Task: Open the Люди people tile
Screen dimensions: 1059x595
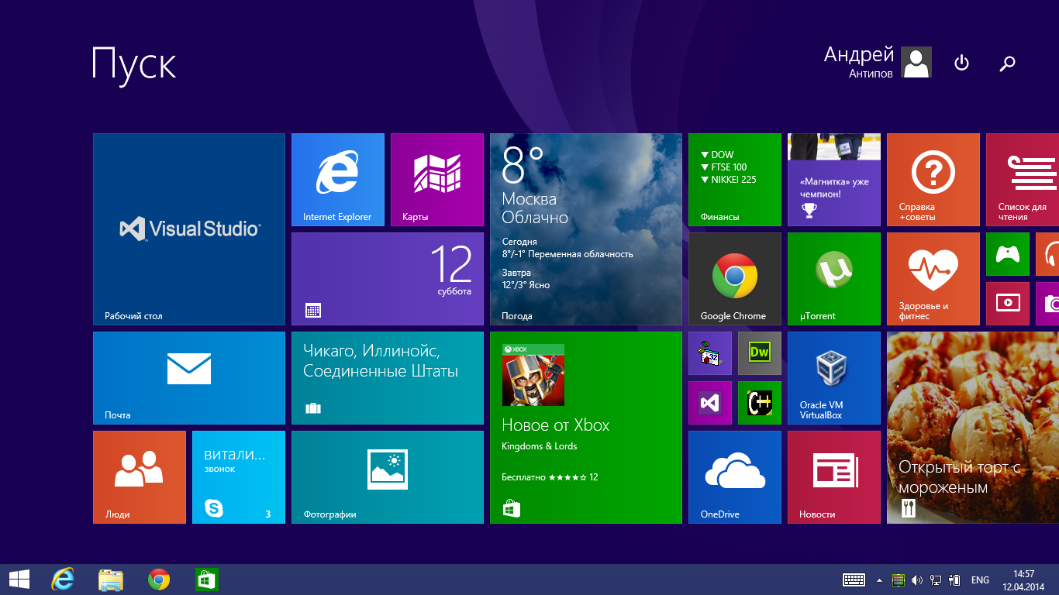Action: click(140, 477)
